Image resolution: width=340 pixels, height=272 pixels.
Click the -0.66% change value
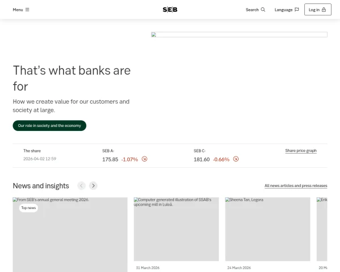click(x=221, y=159)
